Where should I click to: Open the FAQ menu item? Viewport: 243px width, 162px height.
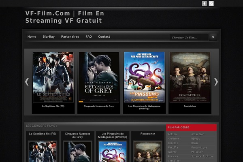(x=89, y=36)
